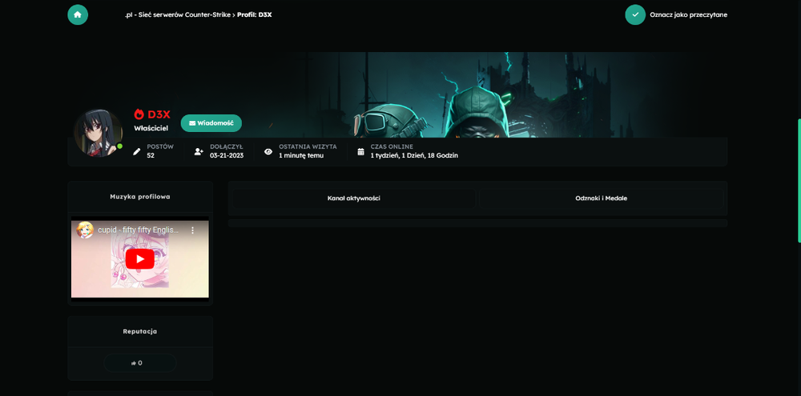Click the Profil: D3X breadcrumb text
Image resolution: width=801 pixels, height=396 pixels.
[255, 14]
